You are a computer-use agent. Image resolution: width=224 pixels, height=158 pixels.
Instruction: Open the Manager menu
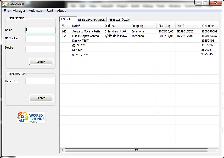click(x=19, y=11)
